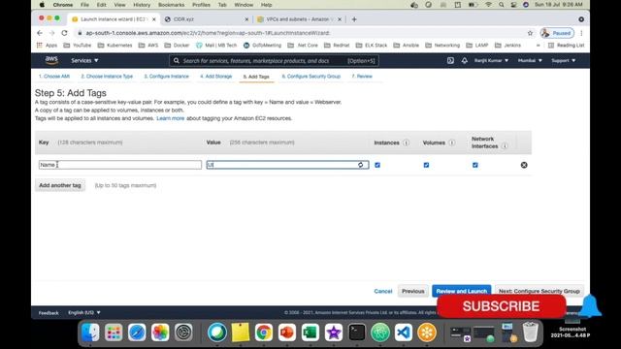Remove the Name tag with the X icon
This screenshot has width=621, height=349.
(524, 165)
